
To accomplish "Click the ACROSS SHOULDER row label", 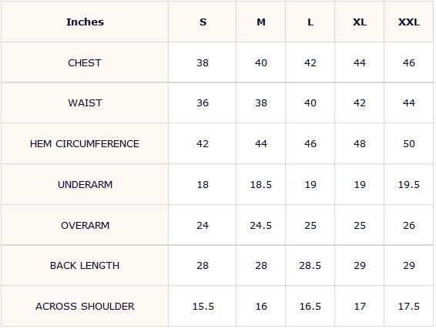I will coord(85,307).
